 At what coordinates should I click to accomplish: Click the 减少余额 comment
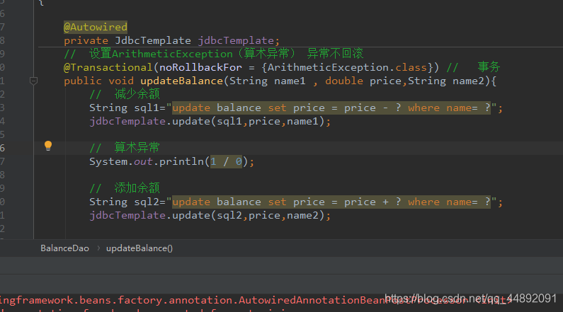124,94
